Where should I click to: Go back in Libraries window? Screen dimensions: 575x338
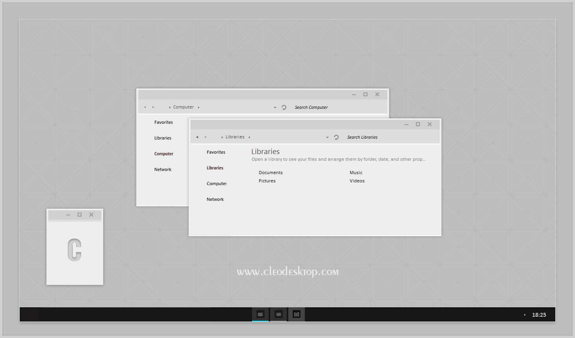(197, 137)
